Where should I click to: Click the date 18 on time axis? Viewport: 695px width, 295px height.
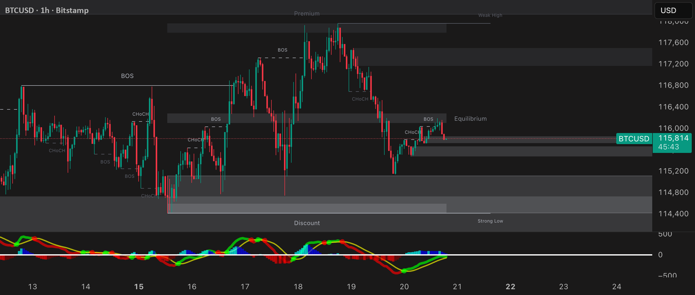(298, 287)
